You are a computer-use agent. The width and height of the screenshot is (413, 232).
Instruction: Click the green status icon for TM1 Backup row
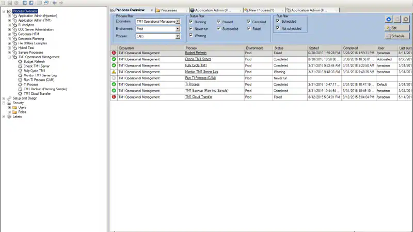114,91
